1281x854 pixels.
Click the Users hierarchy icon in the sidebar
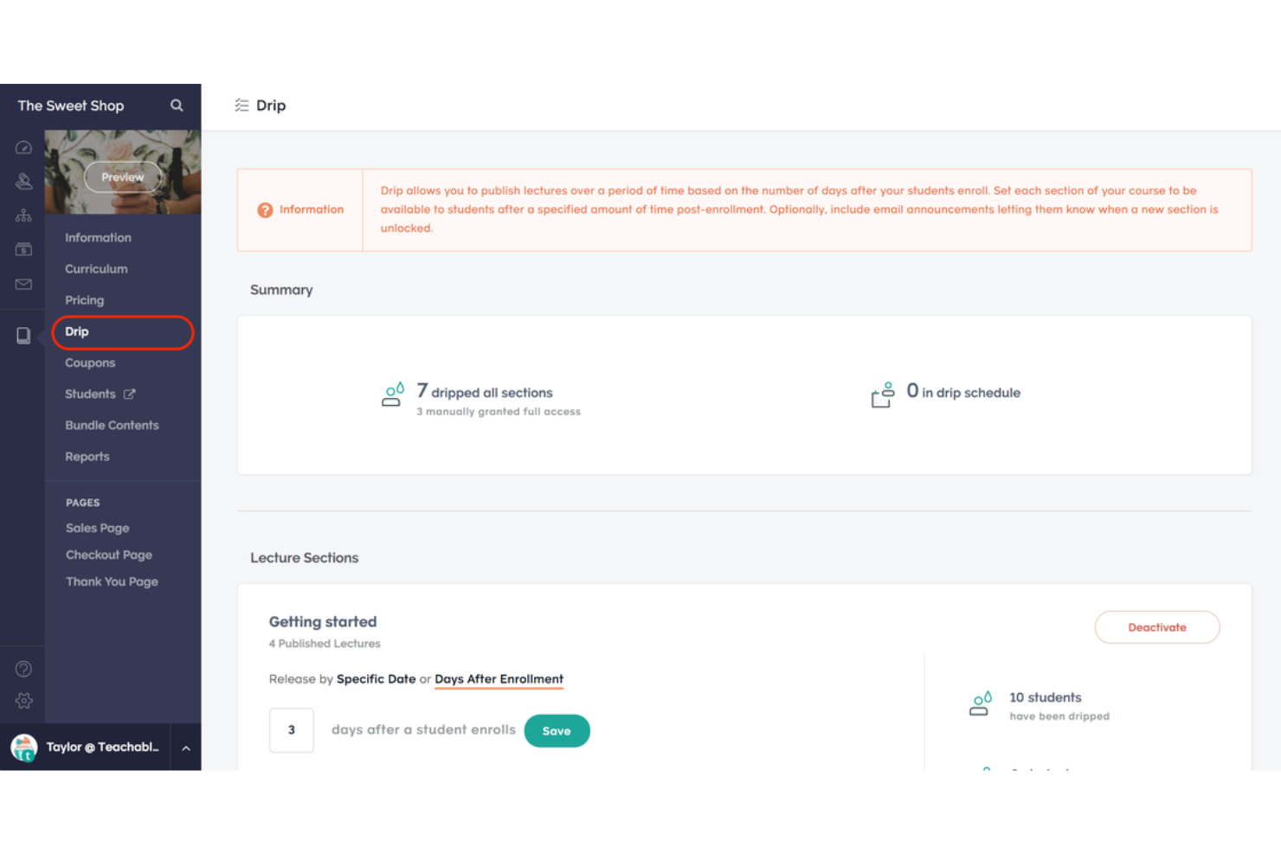pyautogui.click(x=23, y=215)
